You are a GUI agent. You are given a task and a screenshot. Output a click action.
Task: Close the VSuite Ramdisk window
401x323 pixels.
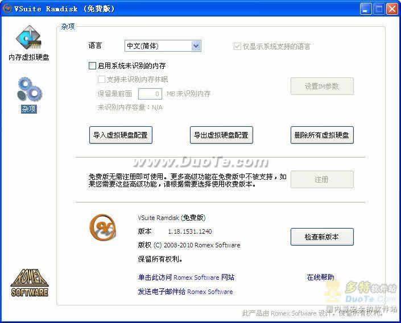[392, 9]
